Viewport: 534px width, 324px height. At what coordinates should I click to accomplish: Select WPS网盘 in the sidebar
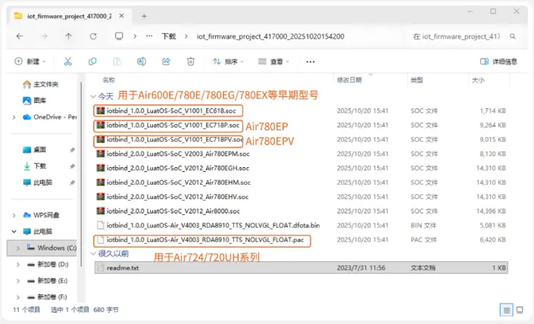(x=41, y=215)
